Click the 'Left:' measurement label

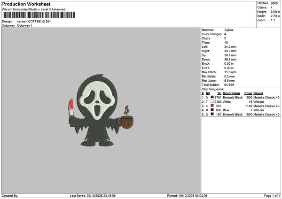(x=205, y=47)
